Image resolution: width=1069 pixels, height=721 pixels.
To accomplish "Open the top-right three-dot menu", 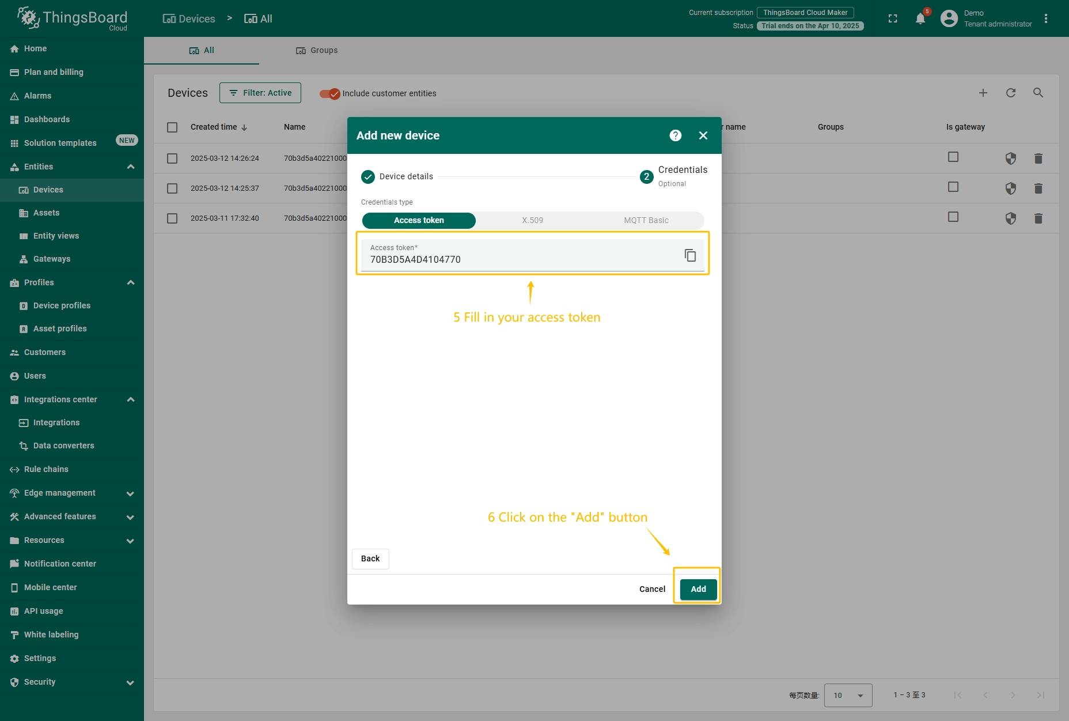I will pos(1046,19).
